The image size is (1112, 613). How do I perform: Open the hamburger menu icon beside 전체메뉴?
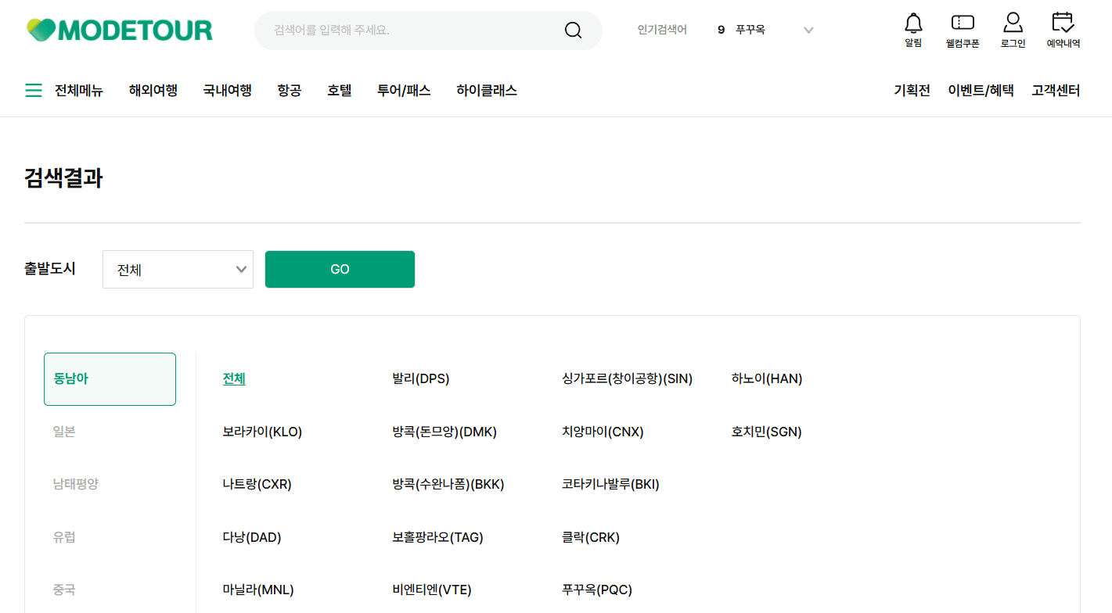tap(33, 90)
